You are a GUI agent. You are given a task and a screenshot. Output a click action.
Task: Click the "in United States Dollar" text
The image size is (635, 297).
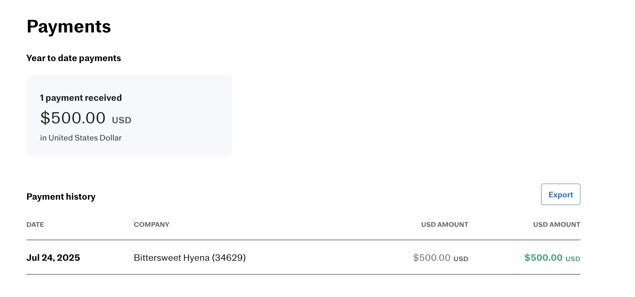pyautogui.click(x=81, y=138)
